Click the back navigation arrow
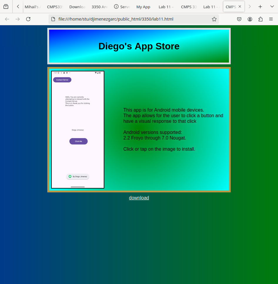278x284 pixels. [x=7, y=19]
